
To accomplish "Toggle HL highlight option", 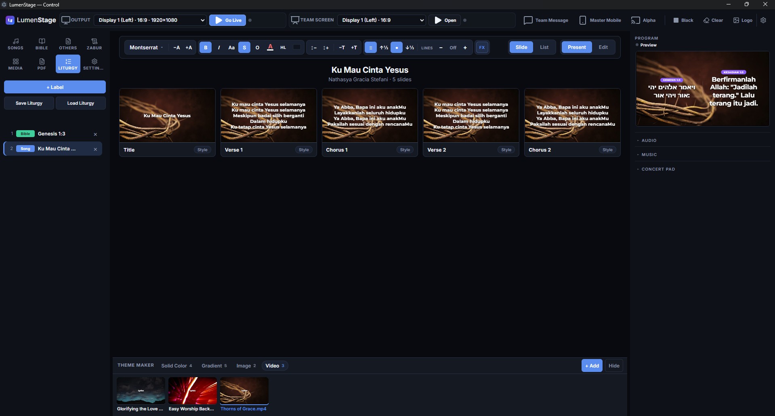I will (x=283, y=47).
